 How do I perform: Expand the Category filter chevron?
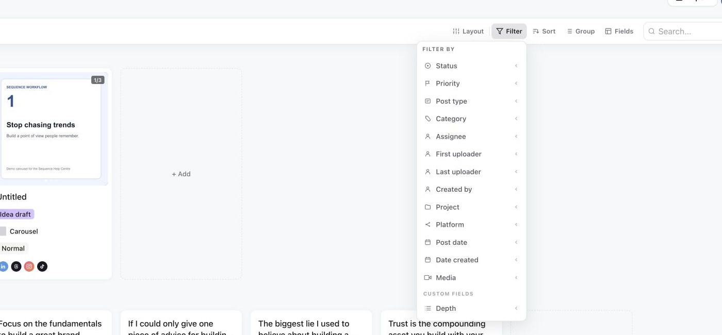click(x=516, y=119)
